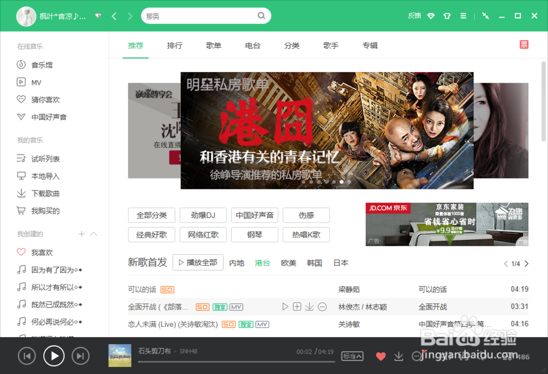
Task: Open more options for 全面开战
Action: pyautogui.click(x=322, y=307)
